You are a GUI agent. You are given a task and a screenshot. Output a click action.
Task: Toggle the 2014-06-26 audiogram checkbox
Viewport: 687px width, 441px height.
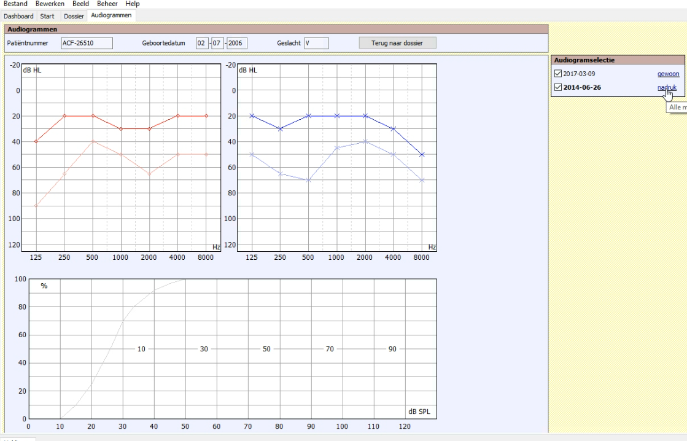(x=557, y=87)
